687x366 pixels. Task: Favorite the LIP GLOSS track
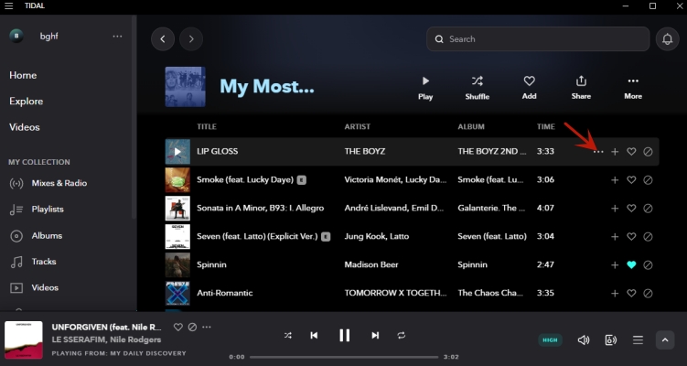point(631,152)
